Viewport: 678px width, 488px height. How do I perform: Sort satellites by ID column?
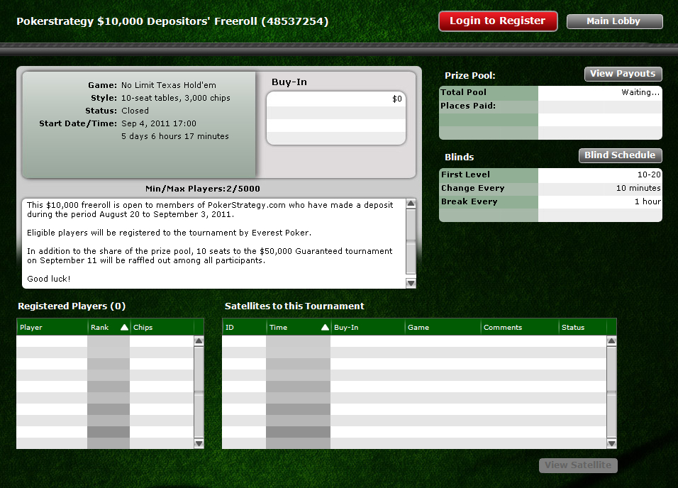point(244,328)
